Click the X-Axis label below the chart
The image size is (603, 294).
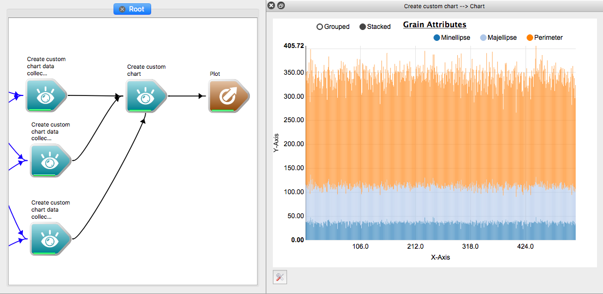click(x=440, y=257)
